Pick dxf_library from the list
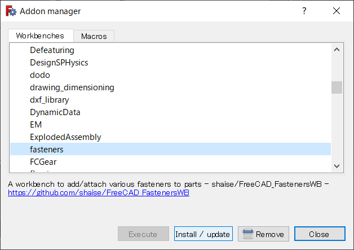This screenshot has height=250, width=354. click(50, 100)
